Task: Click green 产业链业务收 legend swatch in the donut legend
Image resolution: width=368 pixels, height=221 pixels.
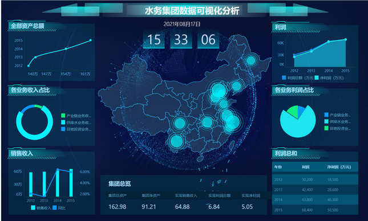Action: pos(63,116)
